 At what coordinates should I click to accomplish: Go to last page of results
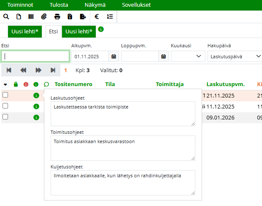pyautogui.click(x=53, y=70)
